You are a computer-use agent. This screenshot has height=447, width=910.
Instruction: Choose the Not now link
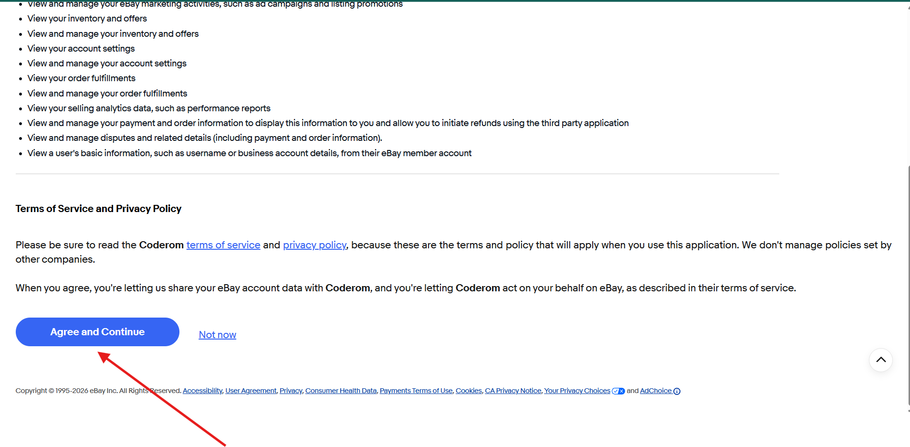218,335
